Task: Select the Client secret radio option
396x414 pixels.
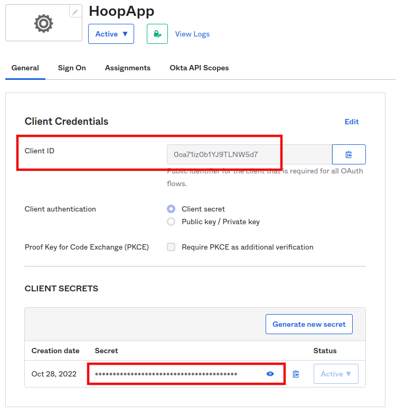Action: (171, 209)
